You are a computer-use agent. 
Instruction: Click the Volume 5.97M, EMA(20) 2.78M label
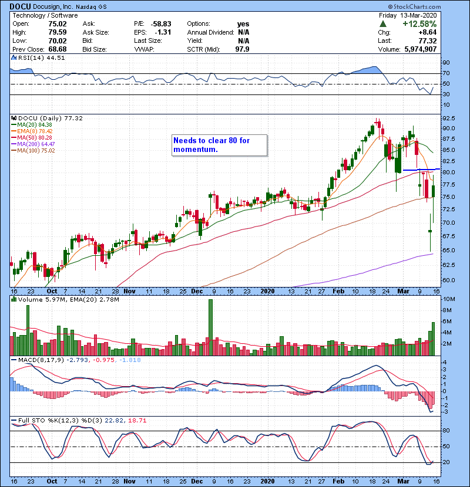68,299
